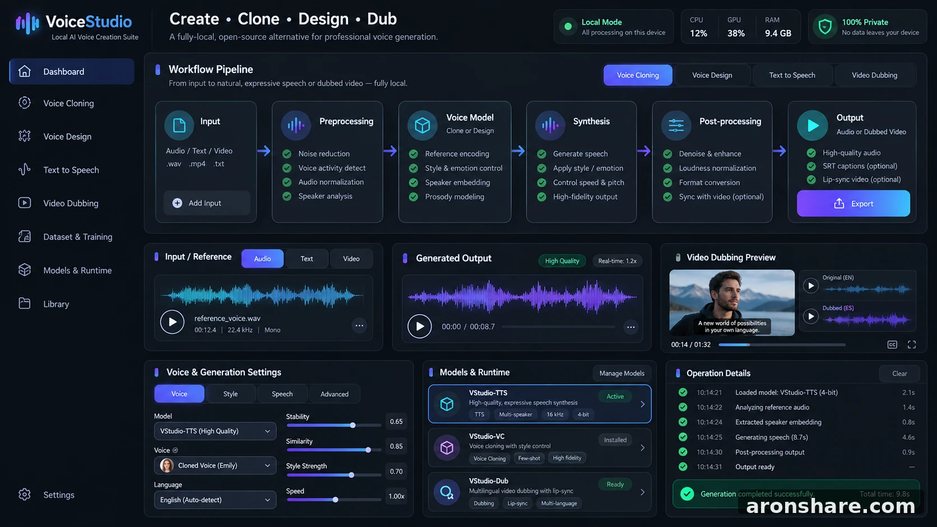Open the Dashboard home icon in sidebar
Viewport: 937px width, 527px height.
tap(25, 71)
